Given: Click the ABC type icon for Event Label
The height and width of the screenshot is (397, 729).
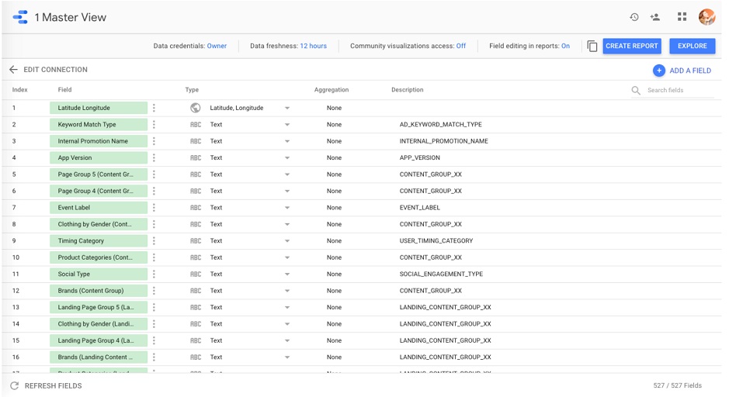Looking at the screenshot, I should [x=196, y=208].
